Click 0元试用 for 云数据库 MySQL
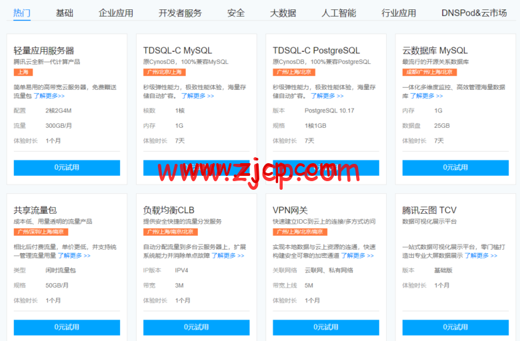This screenshot has height=341, width=520. click(x=455, y=168)
